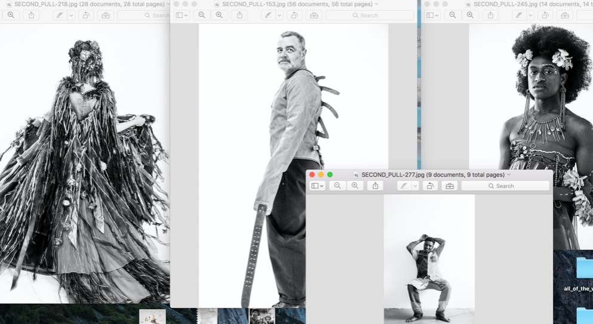
Task: Show Markup Toolbar in SECOND_PULL-277 window
Action: click(450, 186)
